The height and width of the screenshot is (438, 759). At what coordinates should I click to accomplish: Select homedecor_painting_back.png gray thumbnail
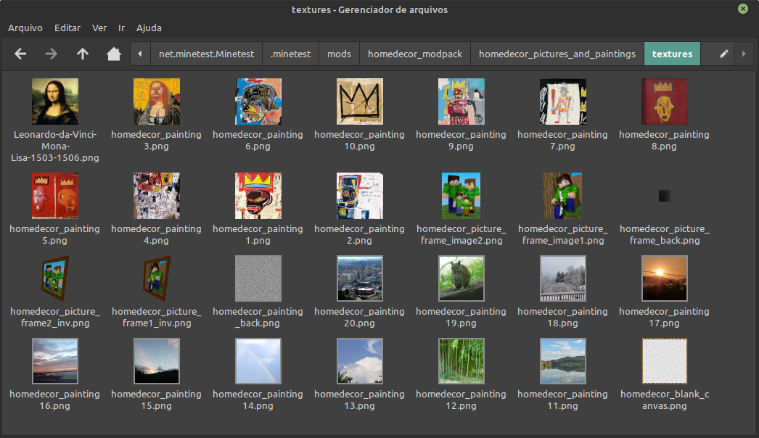click(258, 278)
